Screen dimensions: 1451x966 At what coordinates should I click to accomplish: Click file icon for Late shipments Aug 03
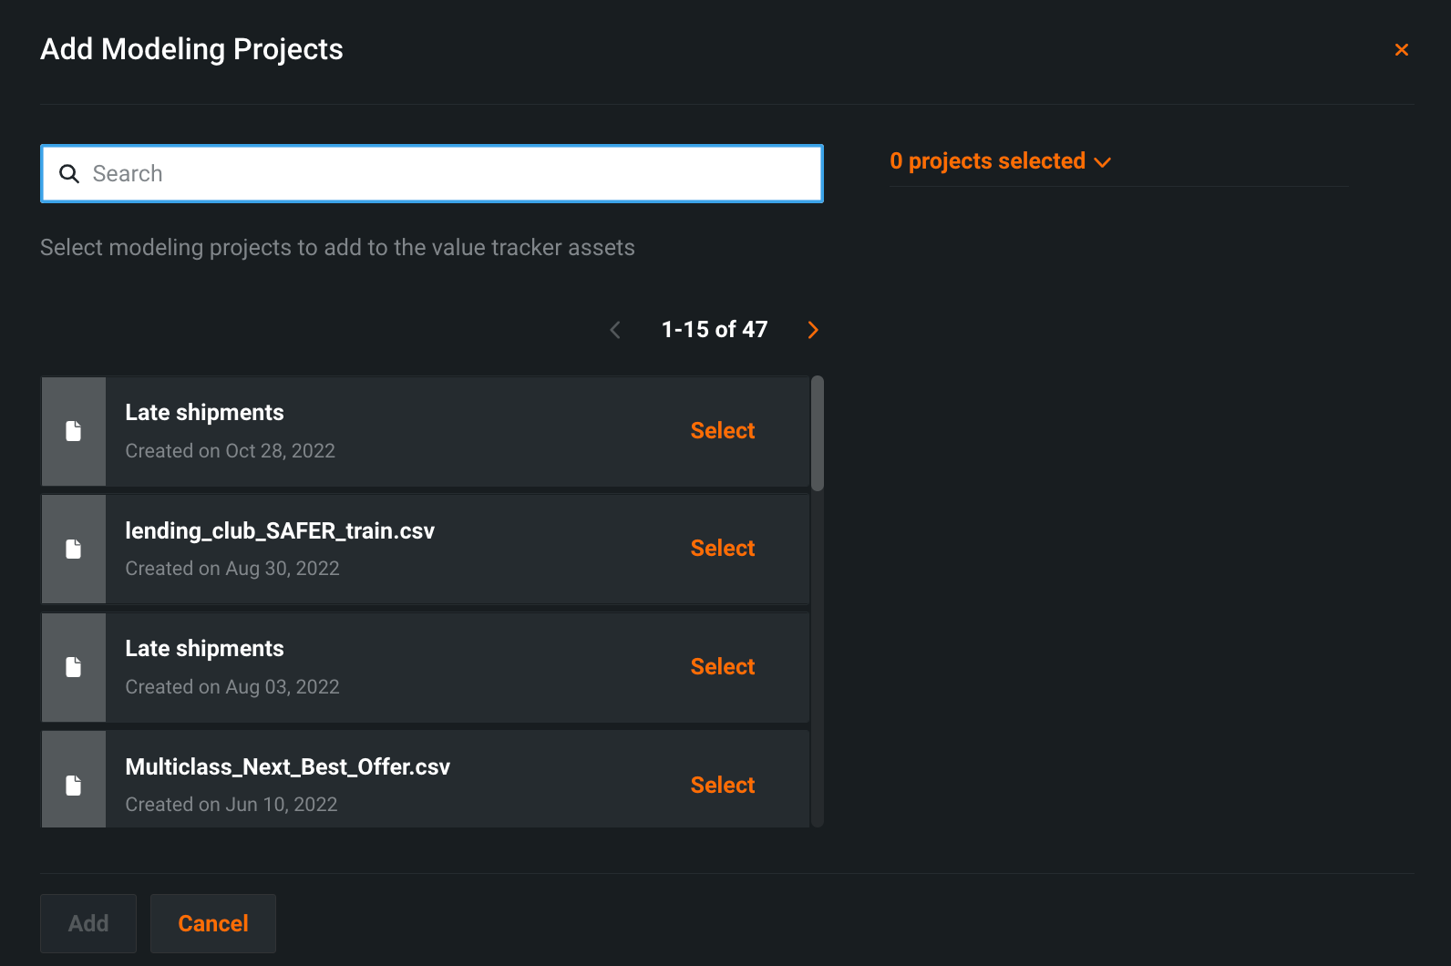(x=74, y=667)
